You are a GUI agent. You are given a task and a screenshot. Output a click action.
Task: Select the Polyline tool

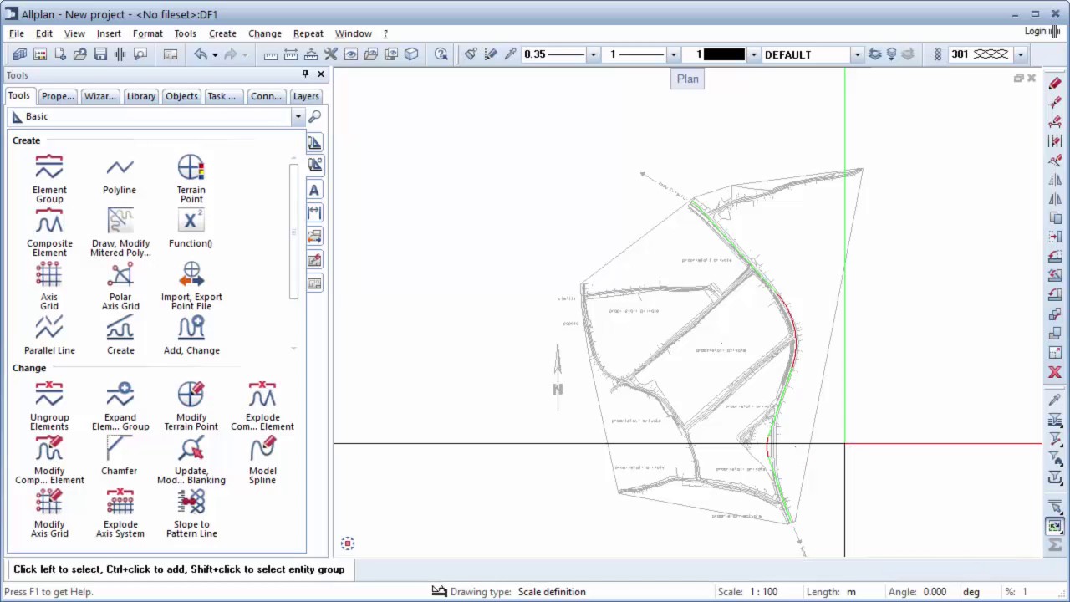pyautogui.click(x=120, y=175)
